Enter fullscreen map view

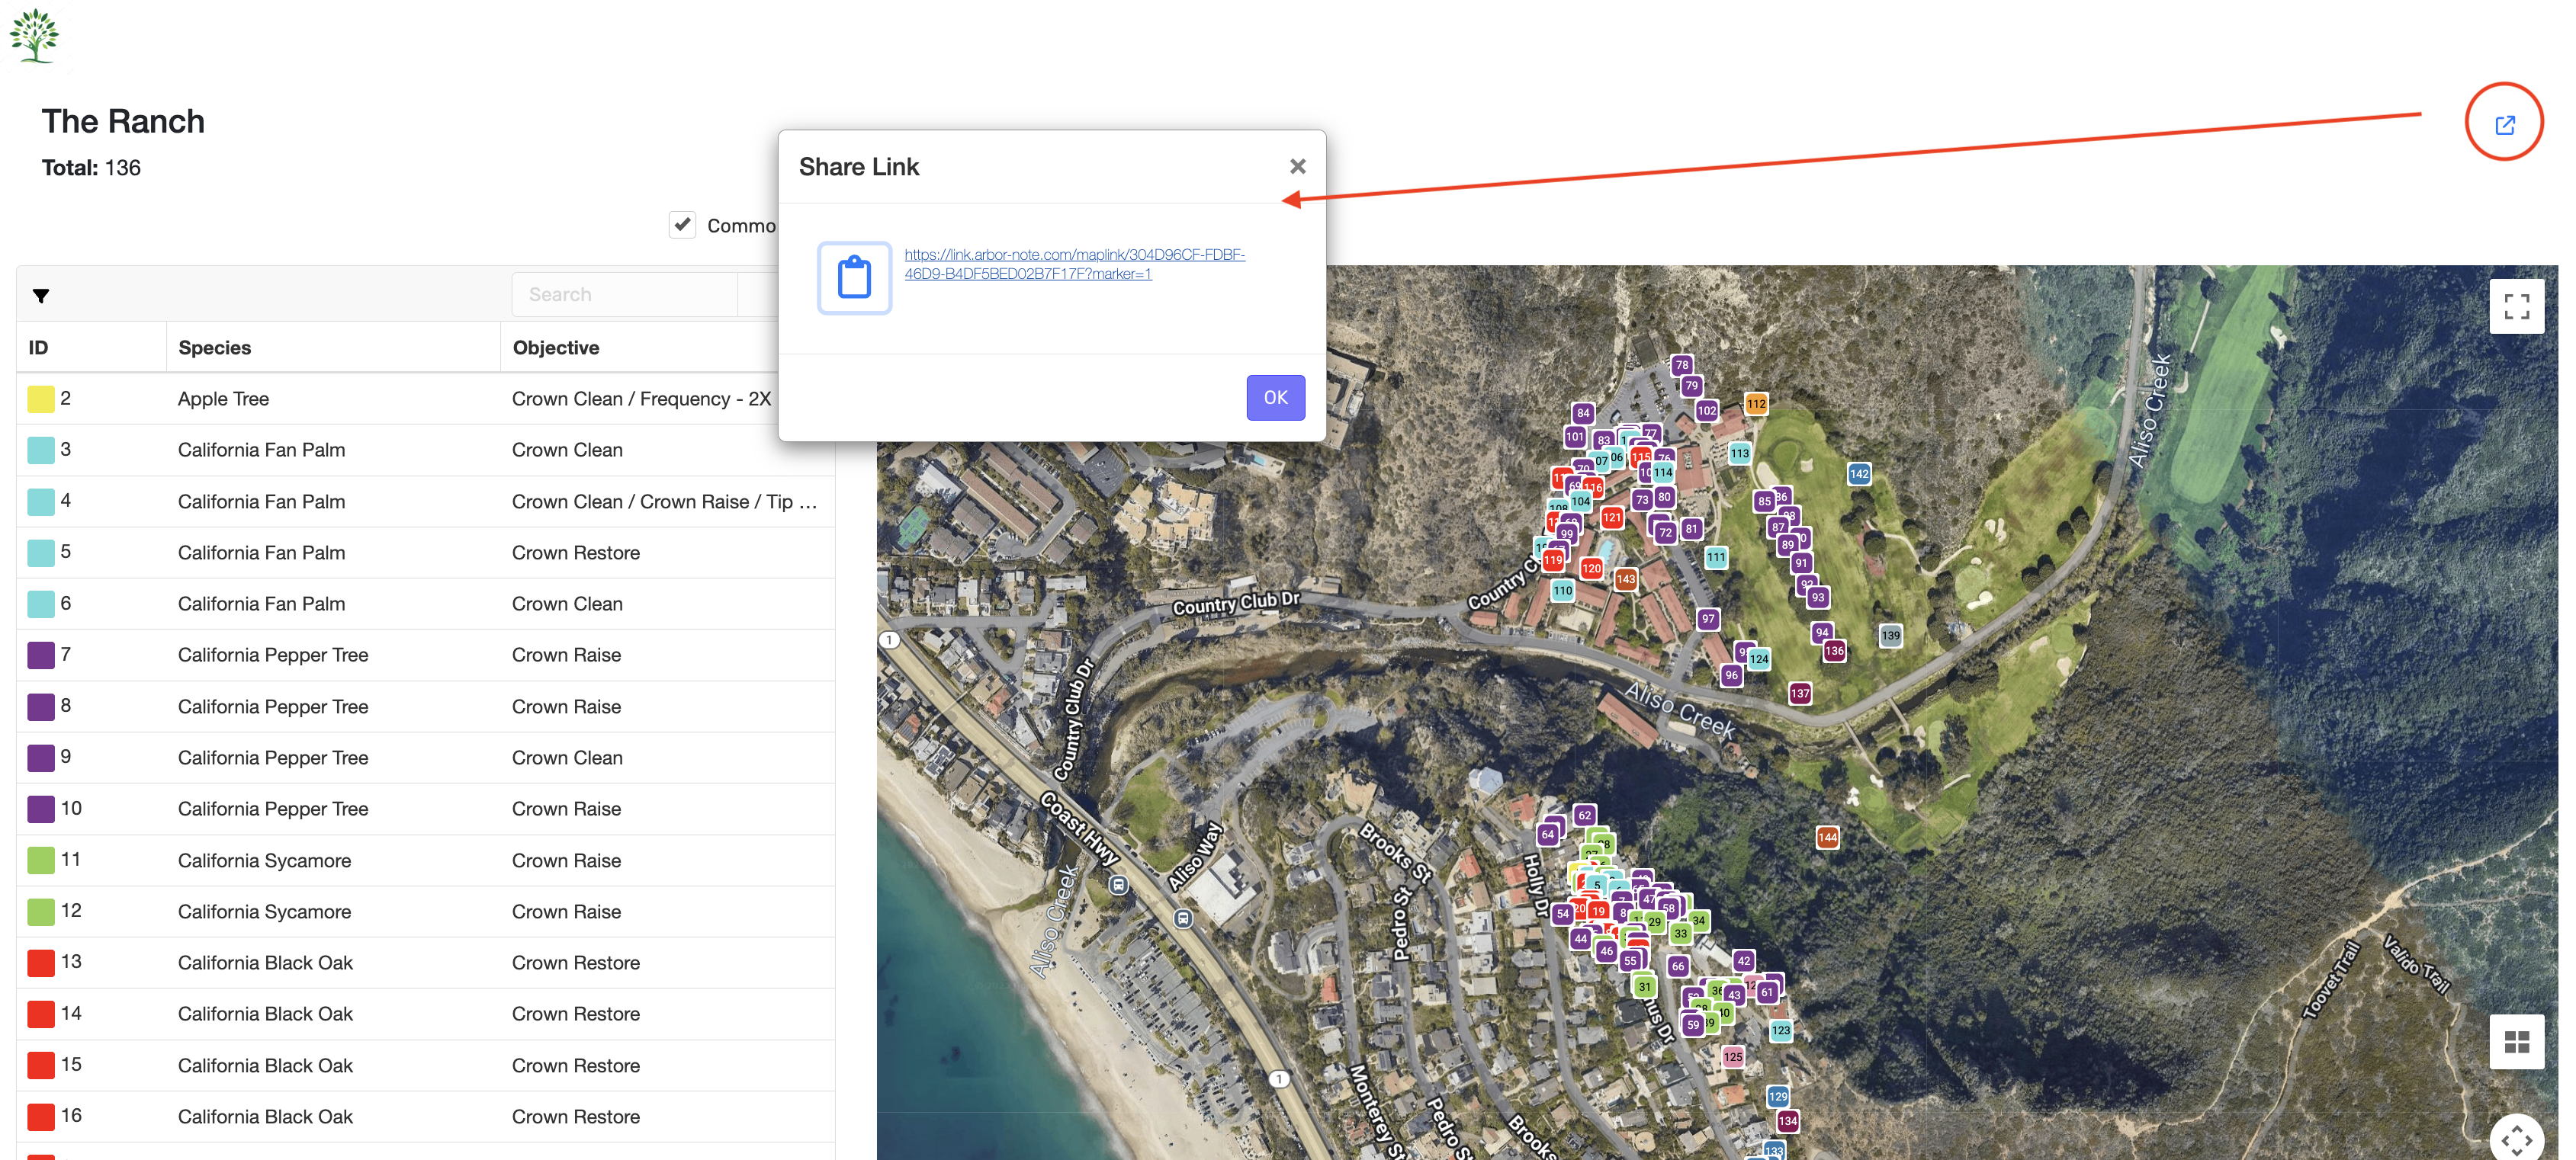click(x=2516, y=306)
